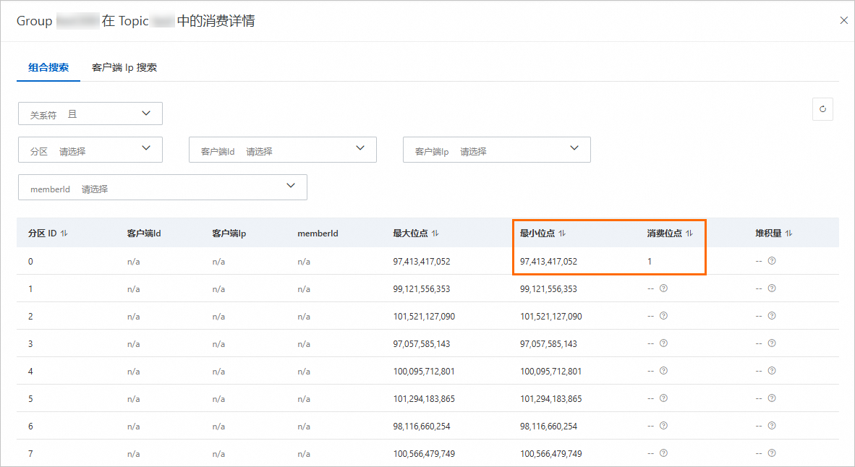Select max offset 97,413,417,052 cell
The width and height of the screenshot is (855, 467).
[422, 262]
